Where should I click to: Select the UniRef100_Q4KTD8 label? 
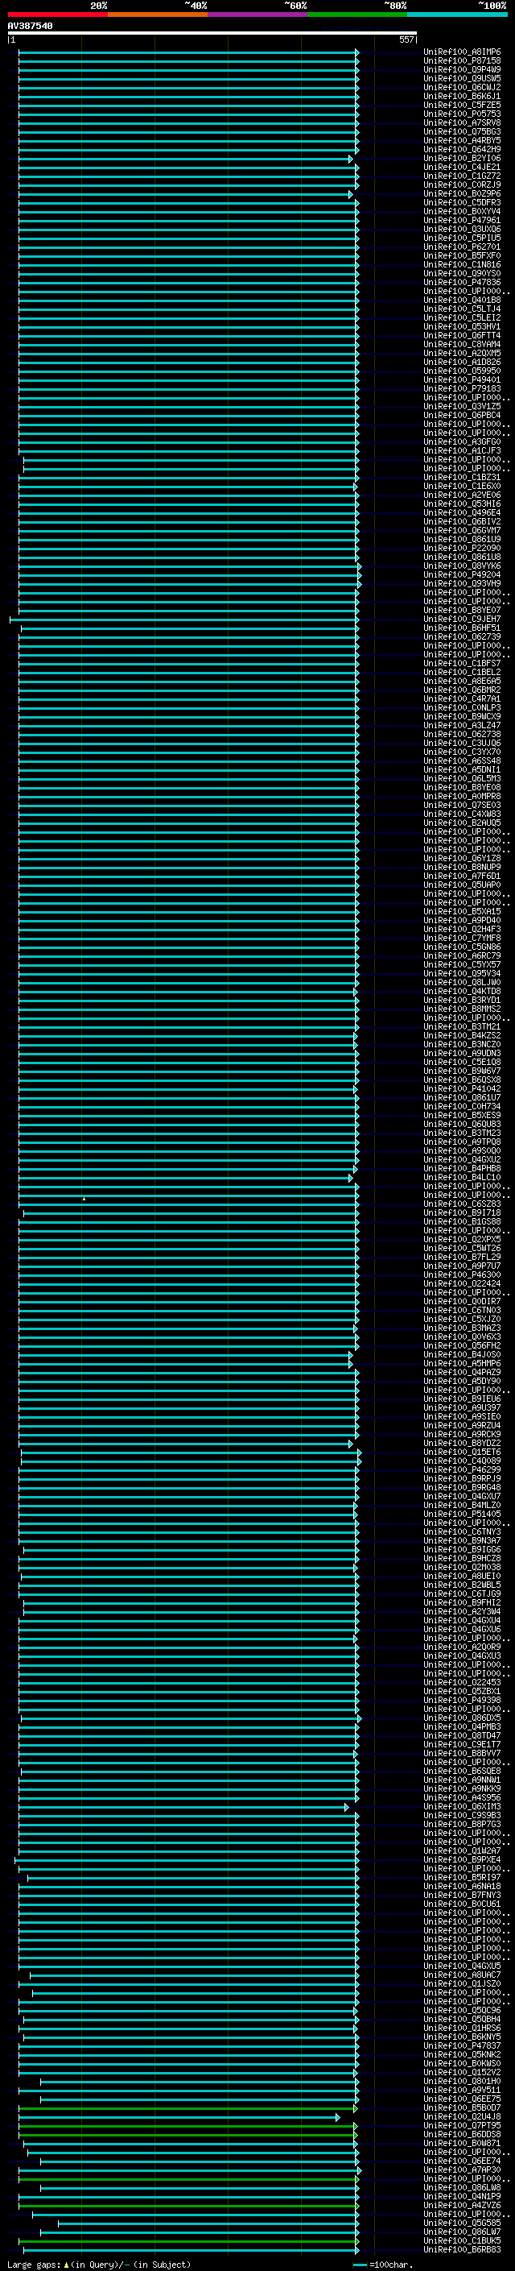[x=462, y=991]
